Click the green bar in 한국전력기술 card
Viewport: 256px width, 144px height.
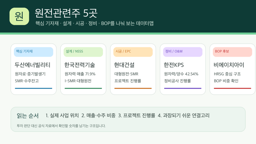(x=83, y=88)
